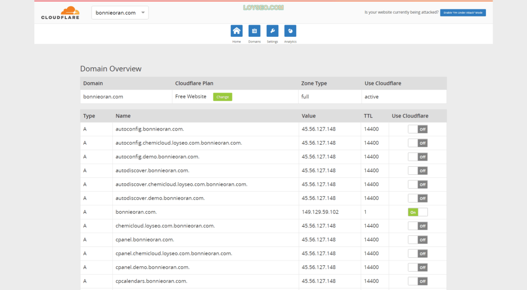Click the Zone Type column header
The width and height of the screenshot is (527, 290).
click(314, 83)
